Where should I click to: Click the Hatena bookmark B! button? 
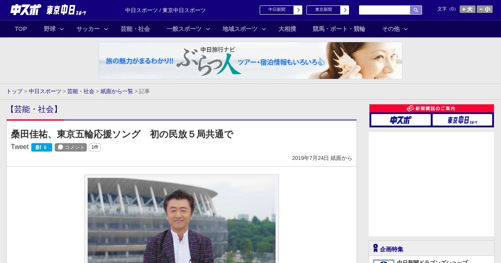tap(42, 147)
